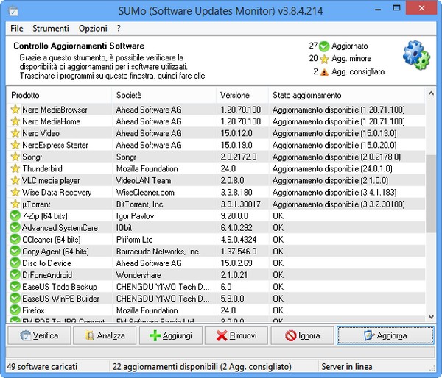Click the Rimuovi button
Image resolution: width=442 pixels, height=378 pixels.
(236, 335)
